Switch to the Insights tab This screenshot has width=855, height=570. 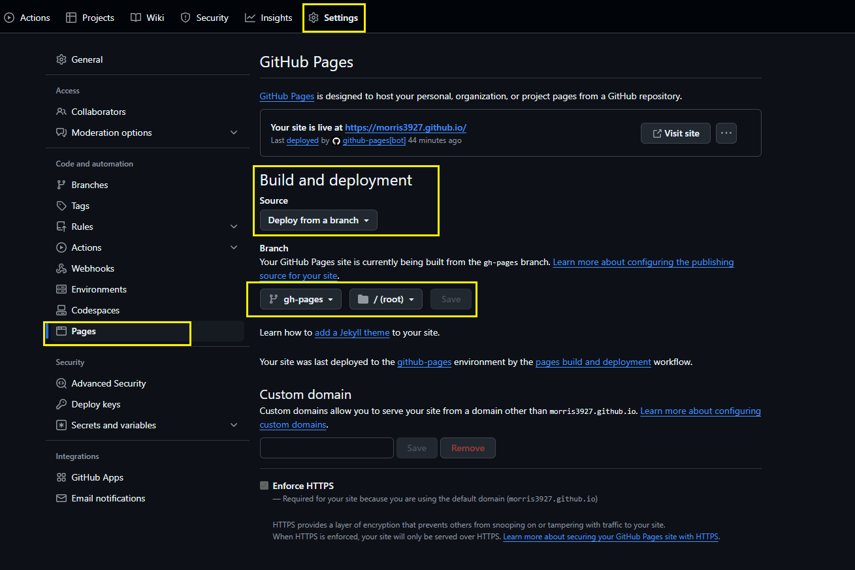[268, 18]
